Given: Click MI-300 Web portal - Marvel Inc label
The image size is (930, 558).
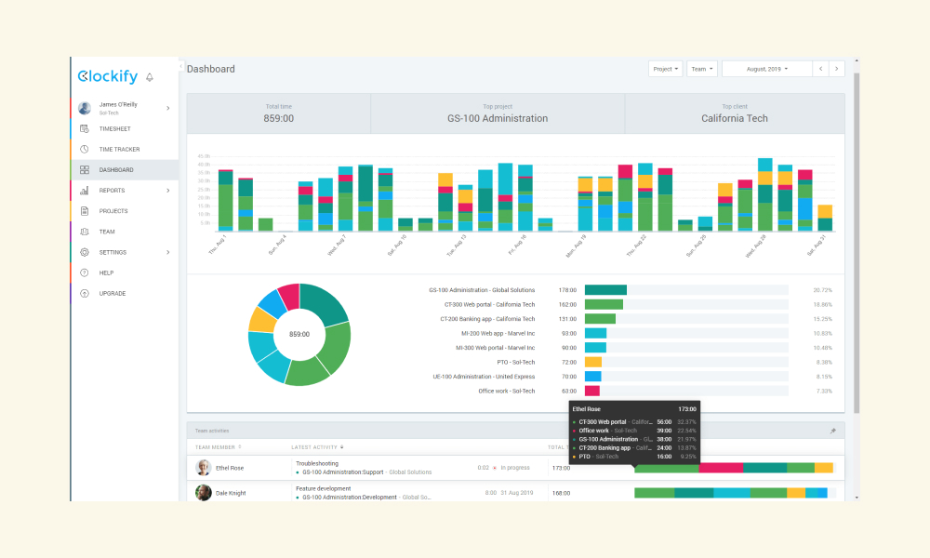Looking at the screenshot, I should tap(496, 348).
